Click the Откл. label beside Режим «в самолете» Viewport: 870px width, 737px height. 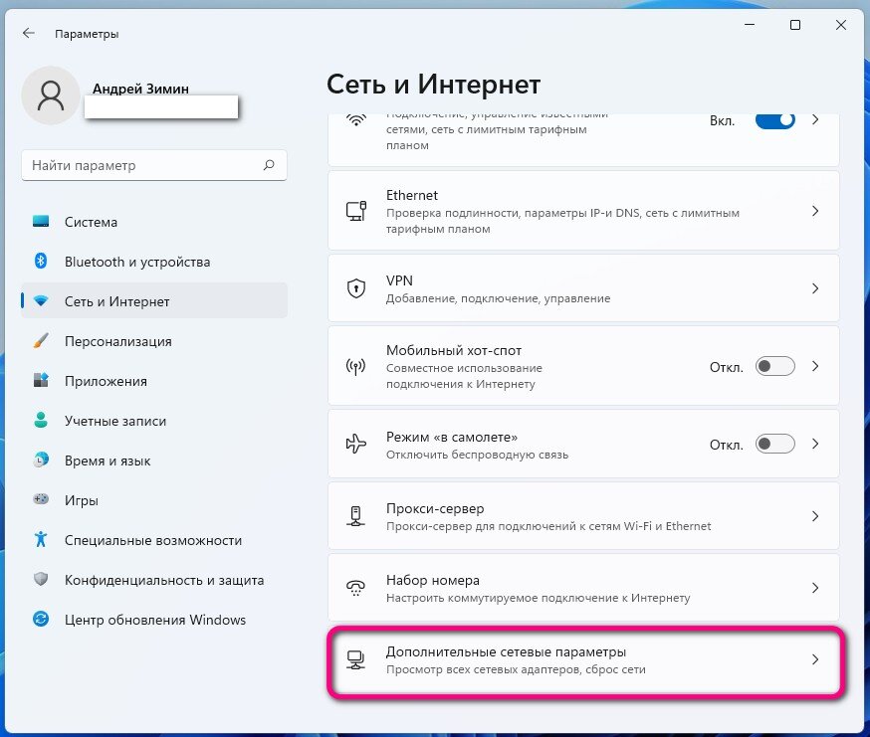tap(727, 445)
